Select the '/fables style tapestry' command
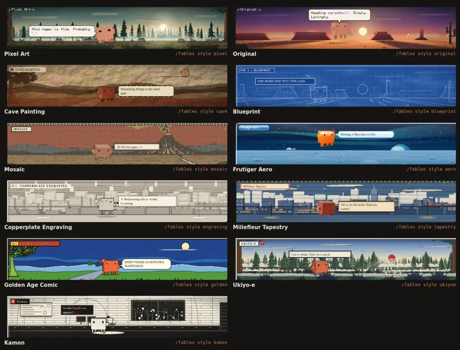 point(425,227)
